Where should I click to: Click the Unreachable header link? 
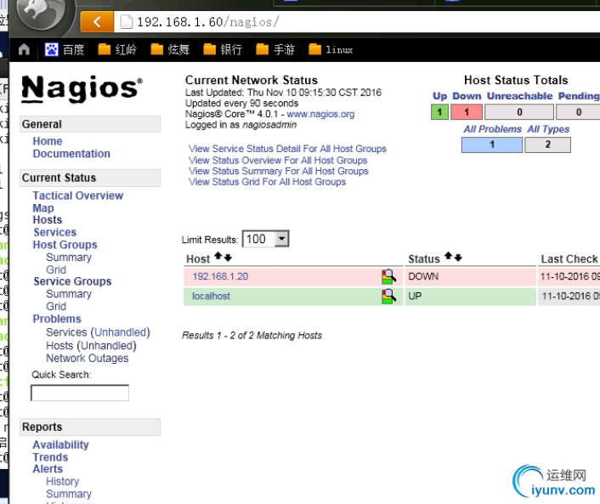pos(519,96)
